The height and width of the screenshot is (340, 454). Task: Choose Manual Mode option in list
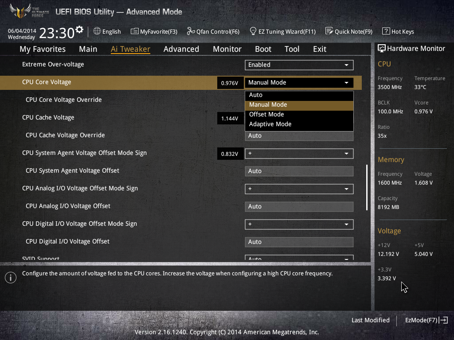(x=299, y=105)
